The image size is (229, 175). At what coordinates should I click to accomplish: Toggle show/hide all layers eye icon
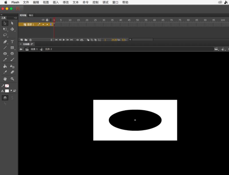pyautogui.click(x=43, y=20)
